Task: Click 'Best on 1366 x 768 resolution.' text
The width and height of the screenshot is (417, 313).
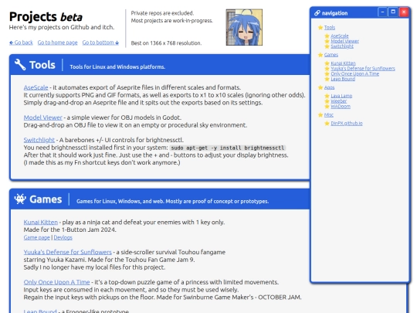Action: (166, 43)
